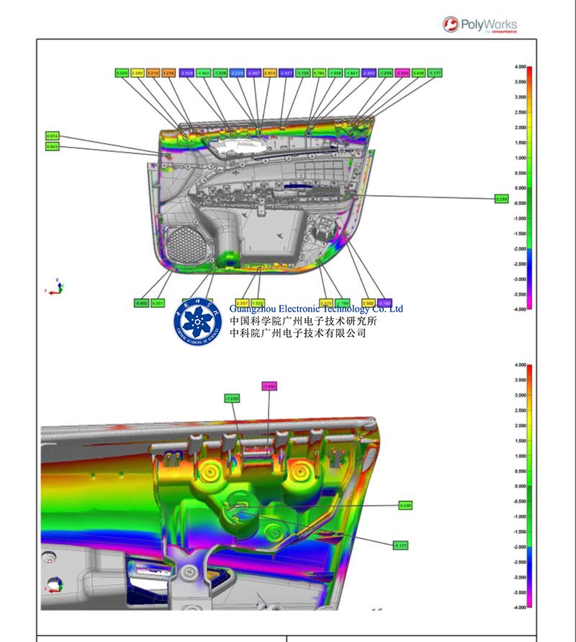Click the 中国科学院广州电子技术研究所 text line
The height and width of the screenshot is (642, 576).
pos(303,321)
